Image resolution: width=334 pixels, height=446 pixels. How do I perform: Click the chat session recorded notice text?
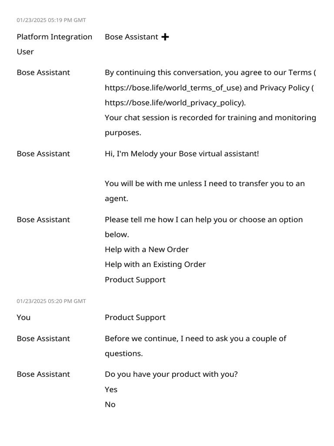[210, 118]
